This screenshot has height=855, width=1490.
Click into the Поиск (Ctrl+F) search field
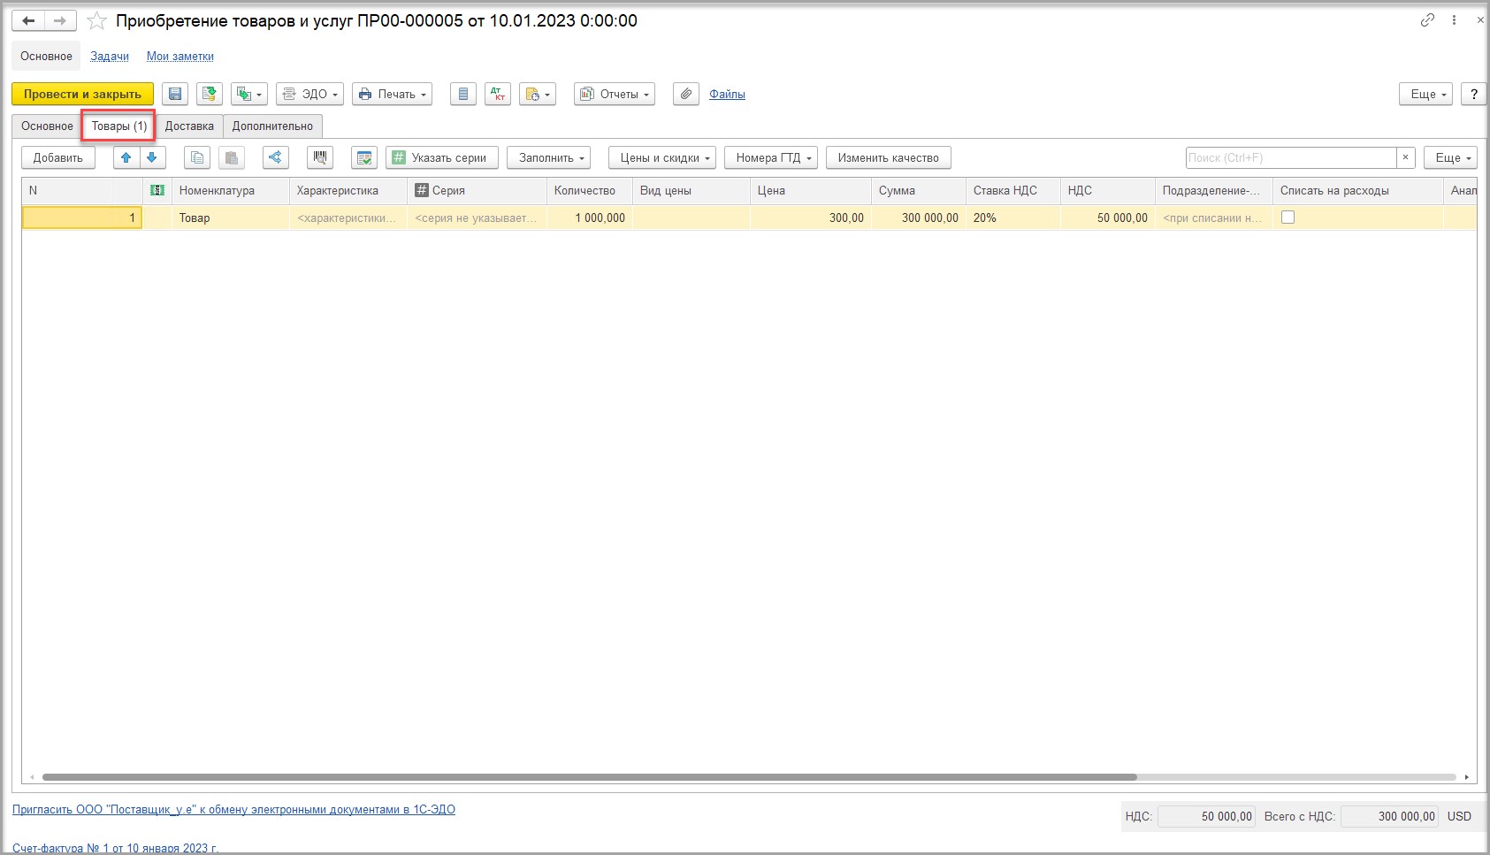pos(1289,158)
